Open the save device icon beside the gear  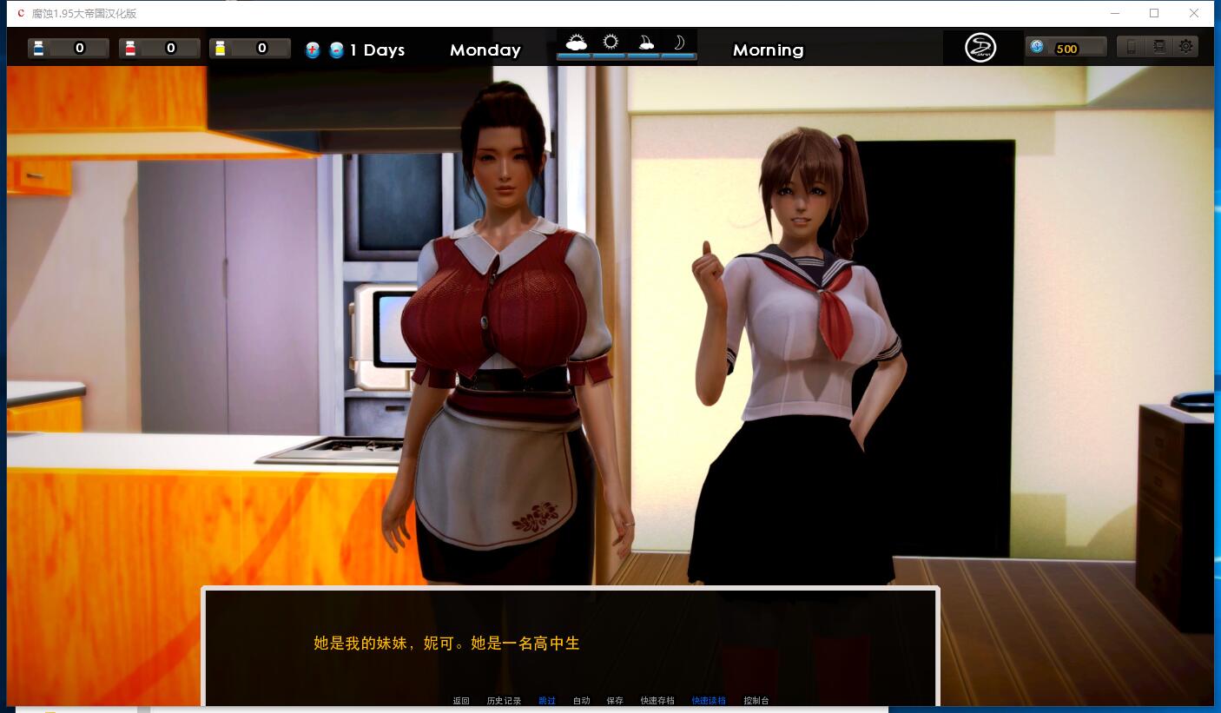pyautogui.click(x=1159, y=46)
